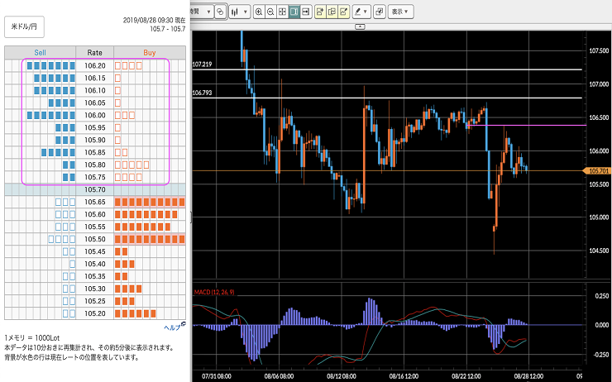The width and height of the screenshot is (612, 382).
Task: Click the 08/06 08:00 time axis label
Action: (279, 376)
